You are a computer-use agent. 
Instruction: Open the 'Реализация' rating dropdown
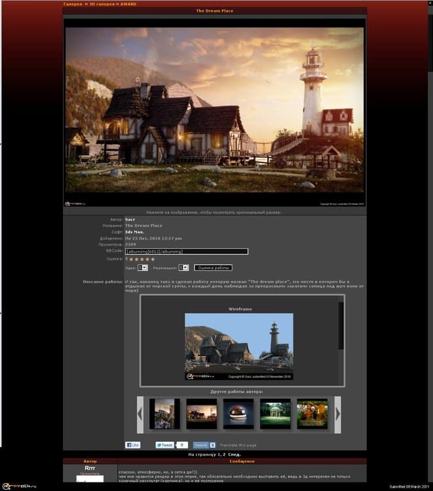[x=183, y=267]
